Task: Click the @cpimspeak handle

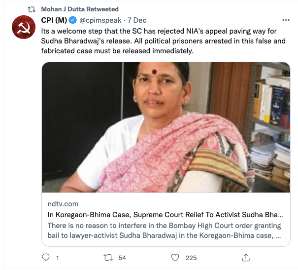Action: coord(100,21)
